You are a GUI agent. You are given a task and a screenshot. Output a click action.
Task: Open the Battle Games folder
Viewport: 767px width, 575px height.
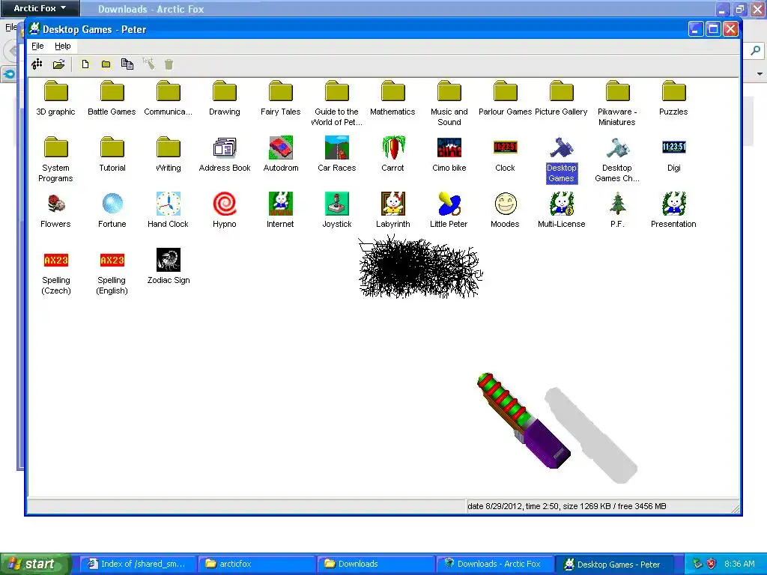(112, 92)
